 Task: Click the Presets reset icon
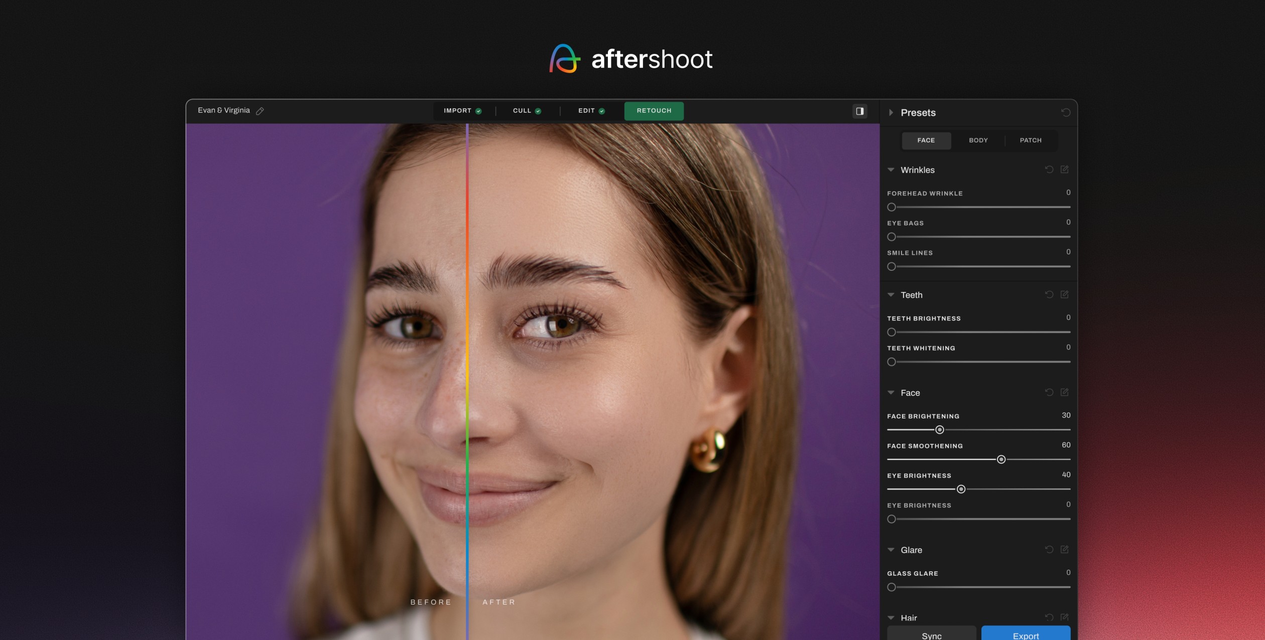1065,112
